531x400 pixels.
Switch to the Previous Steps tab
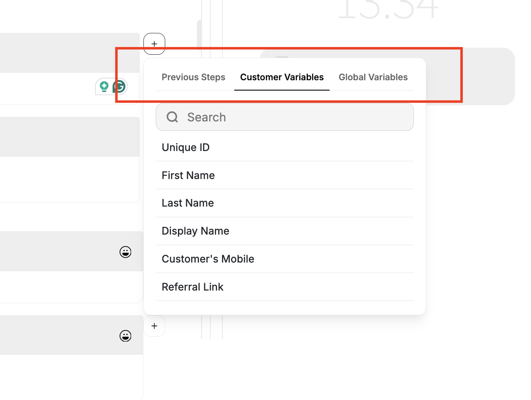coord(193,77)
